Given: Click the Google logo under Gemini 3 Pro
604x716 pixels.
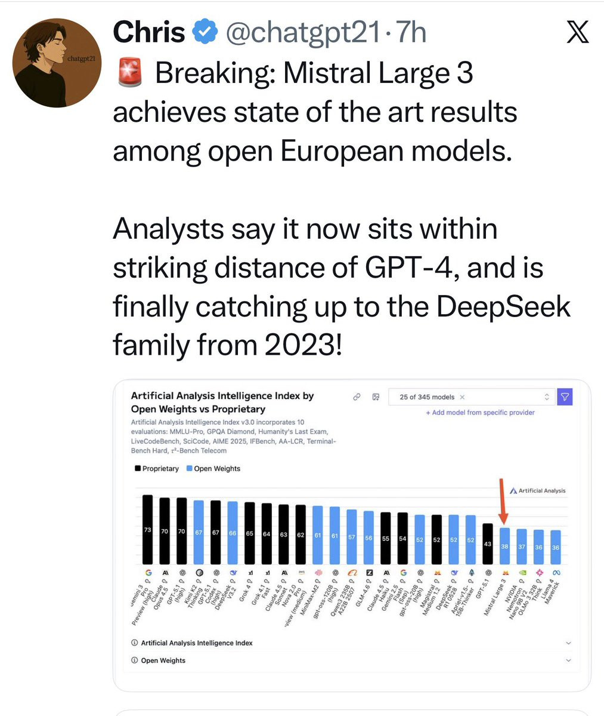Looking at the screenshot, I should [148, 573].
